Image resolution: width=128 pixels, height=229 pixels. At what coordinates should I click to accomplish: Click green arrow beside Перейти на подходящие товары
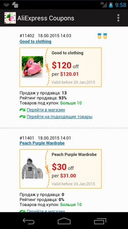click(23, 117)
